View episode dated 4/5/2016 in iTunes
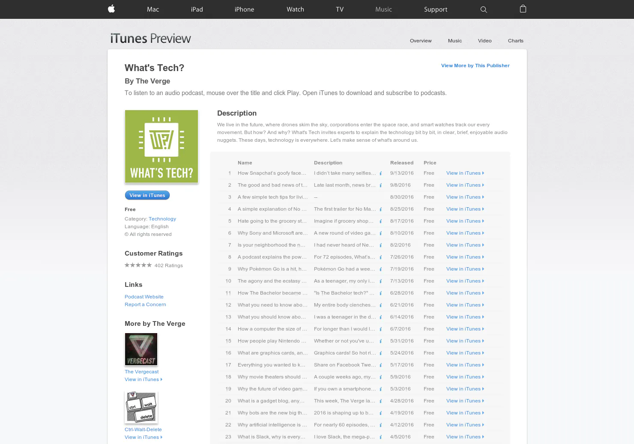The width and height of the screenshot is (634, 444). tap(465, 437)
